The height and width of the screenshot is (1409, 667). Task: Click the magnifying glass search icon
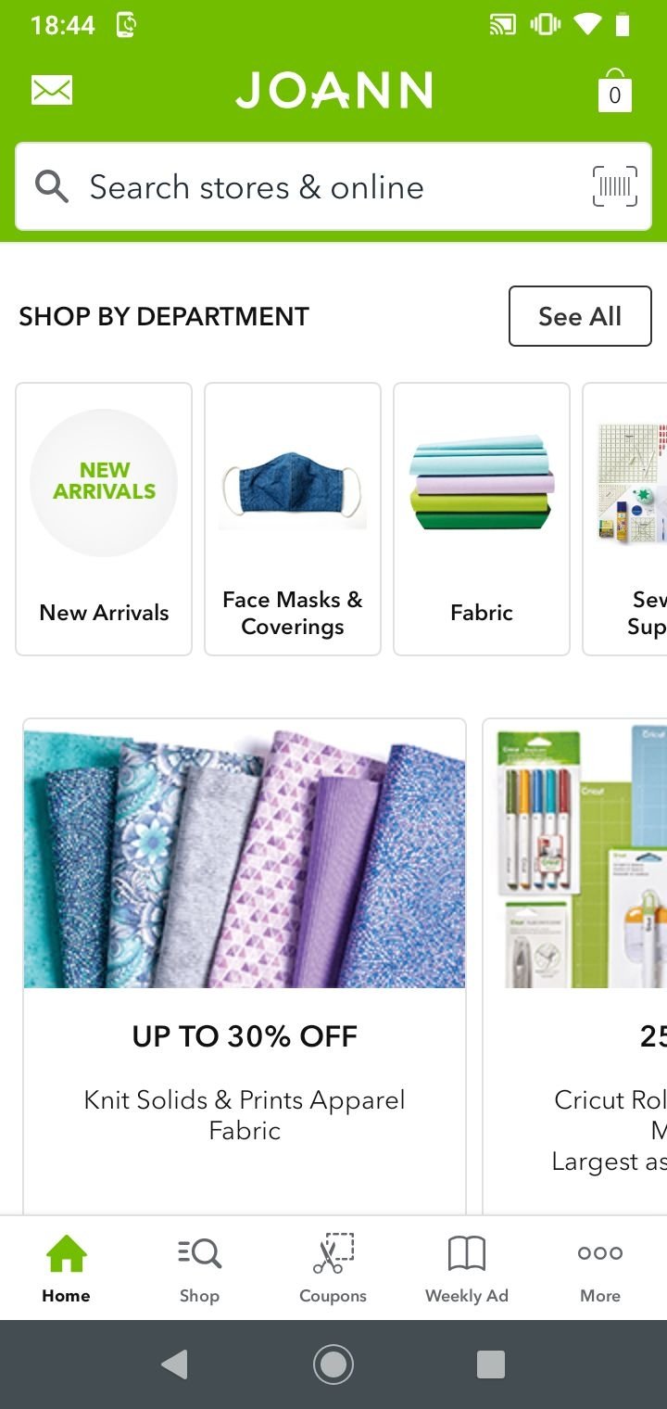coord(52,186)
